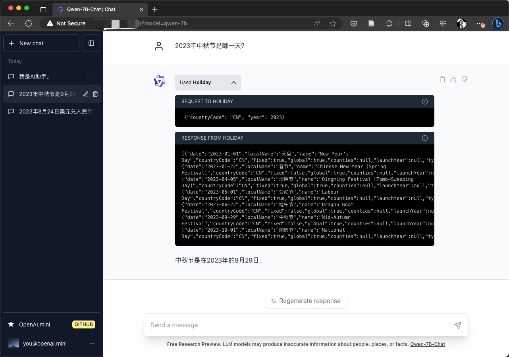
Task: Open the Bing Copilot sidebar
Action: (x=498, y=23)
